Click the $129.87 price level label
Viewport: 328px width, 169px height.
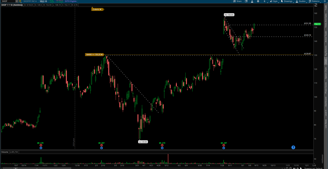pos(307,54)
